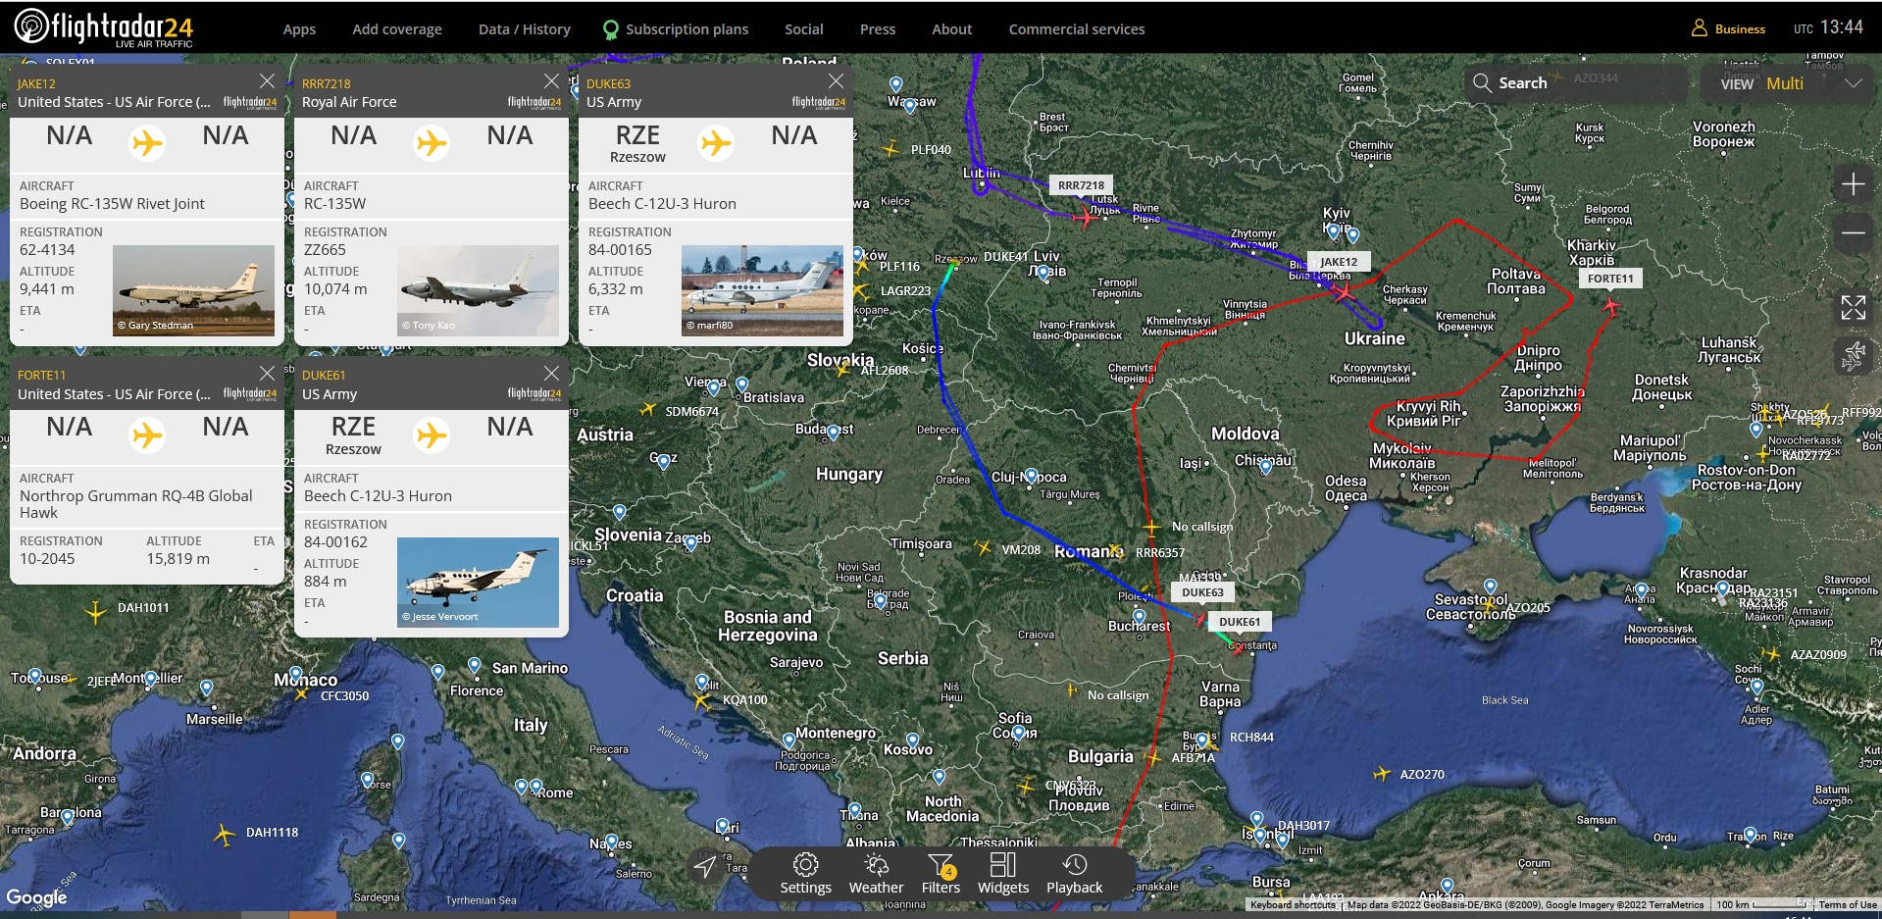Click the UTC 13:44 clock
This screenshot has height=919, width=1882.
tap(1828, 27)
